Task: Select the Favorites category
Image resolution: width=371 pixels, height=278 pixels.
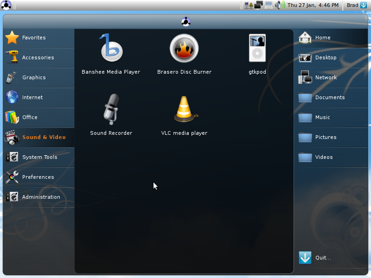Action: [x=39, y=38]
